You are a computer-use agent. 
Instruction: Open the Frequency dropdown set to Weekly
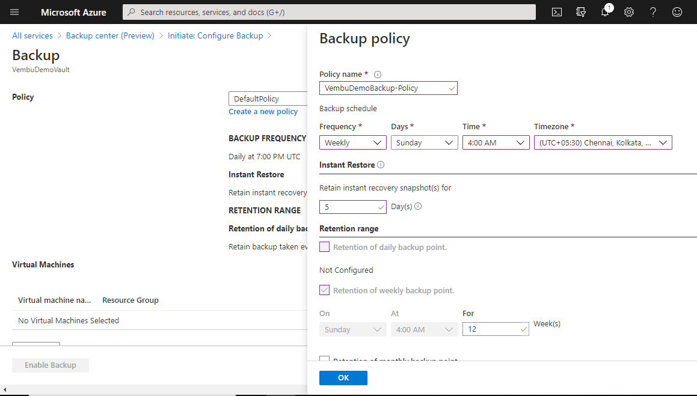(353, 142)
